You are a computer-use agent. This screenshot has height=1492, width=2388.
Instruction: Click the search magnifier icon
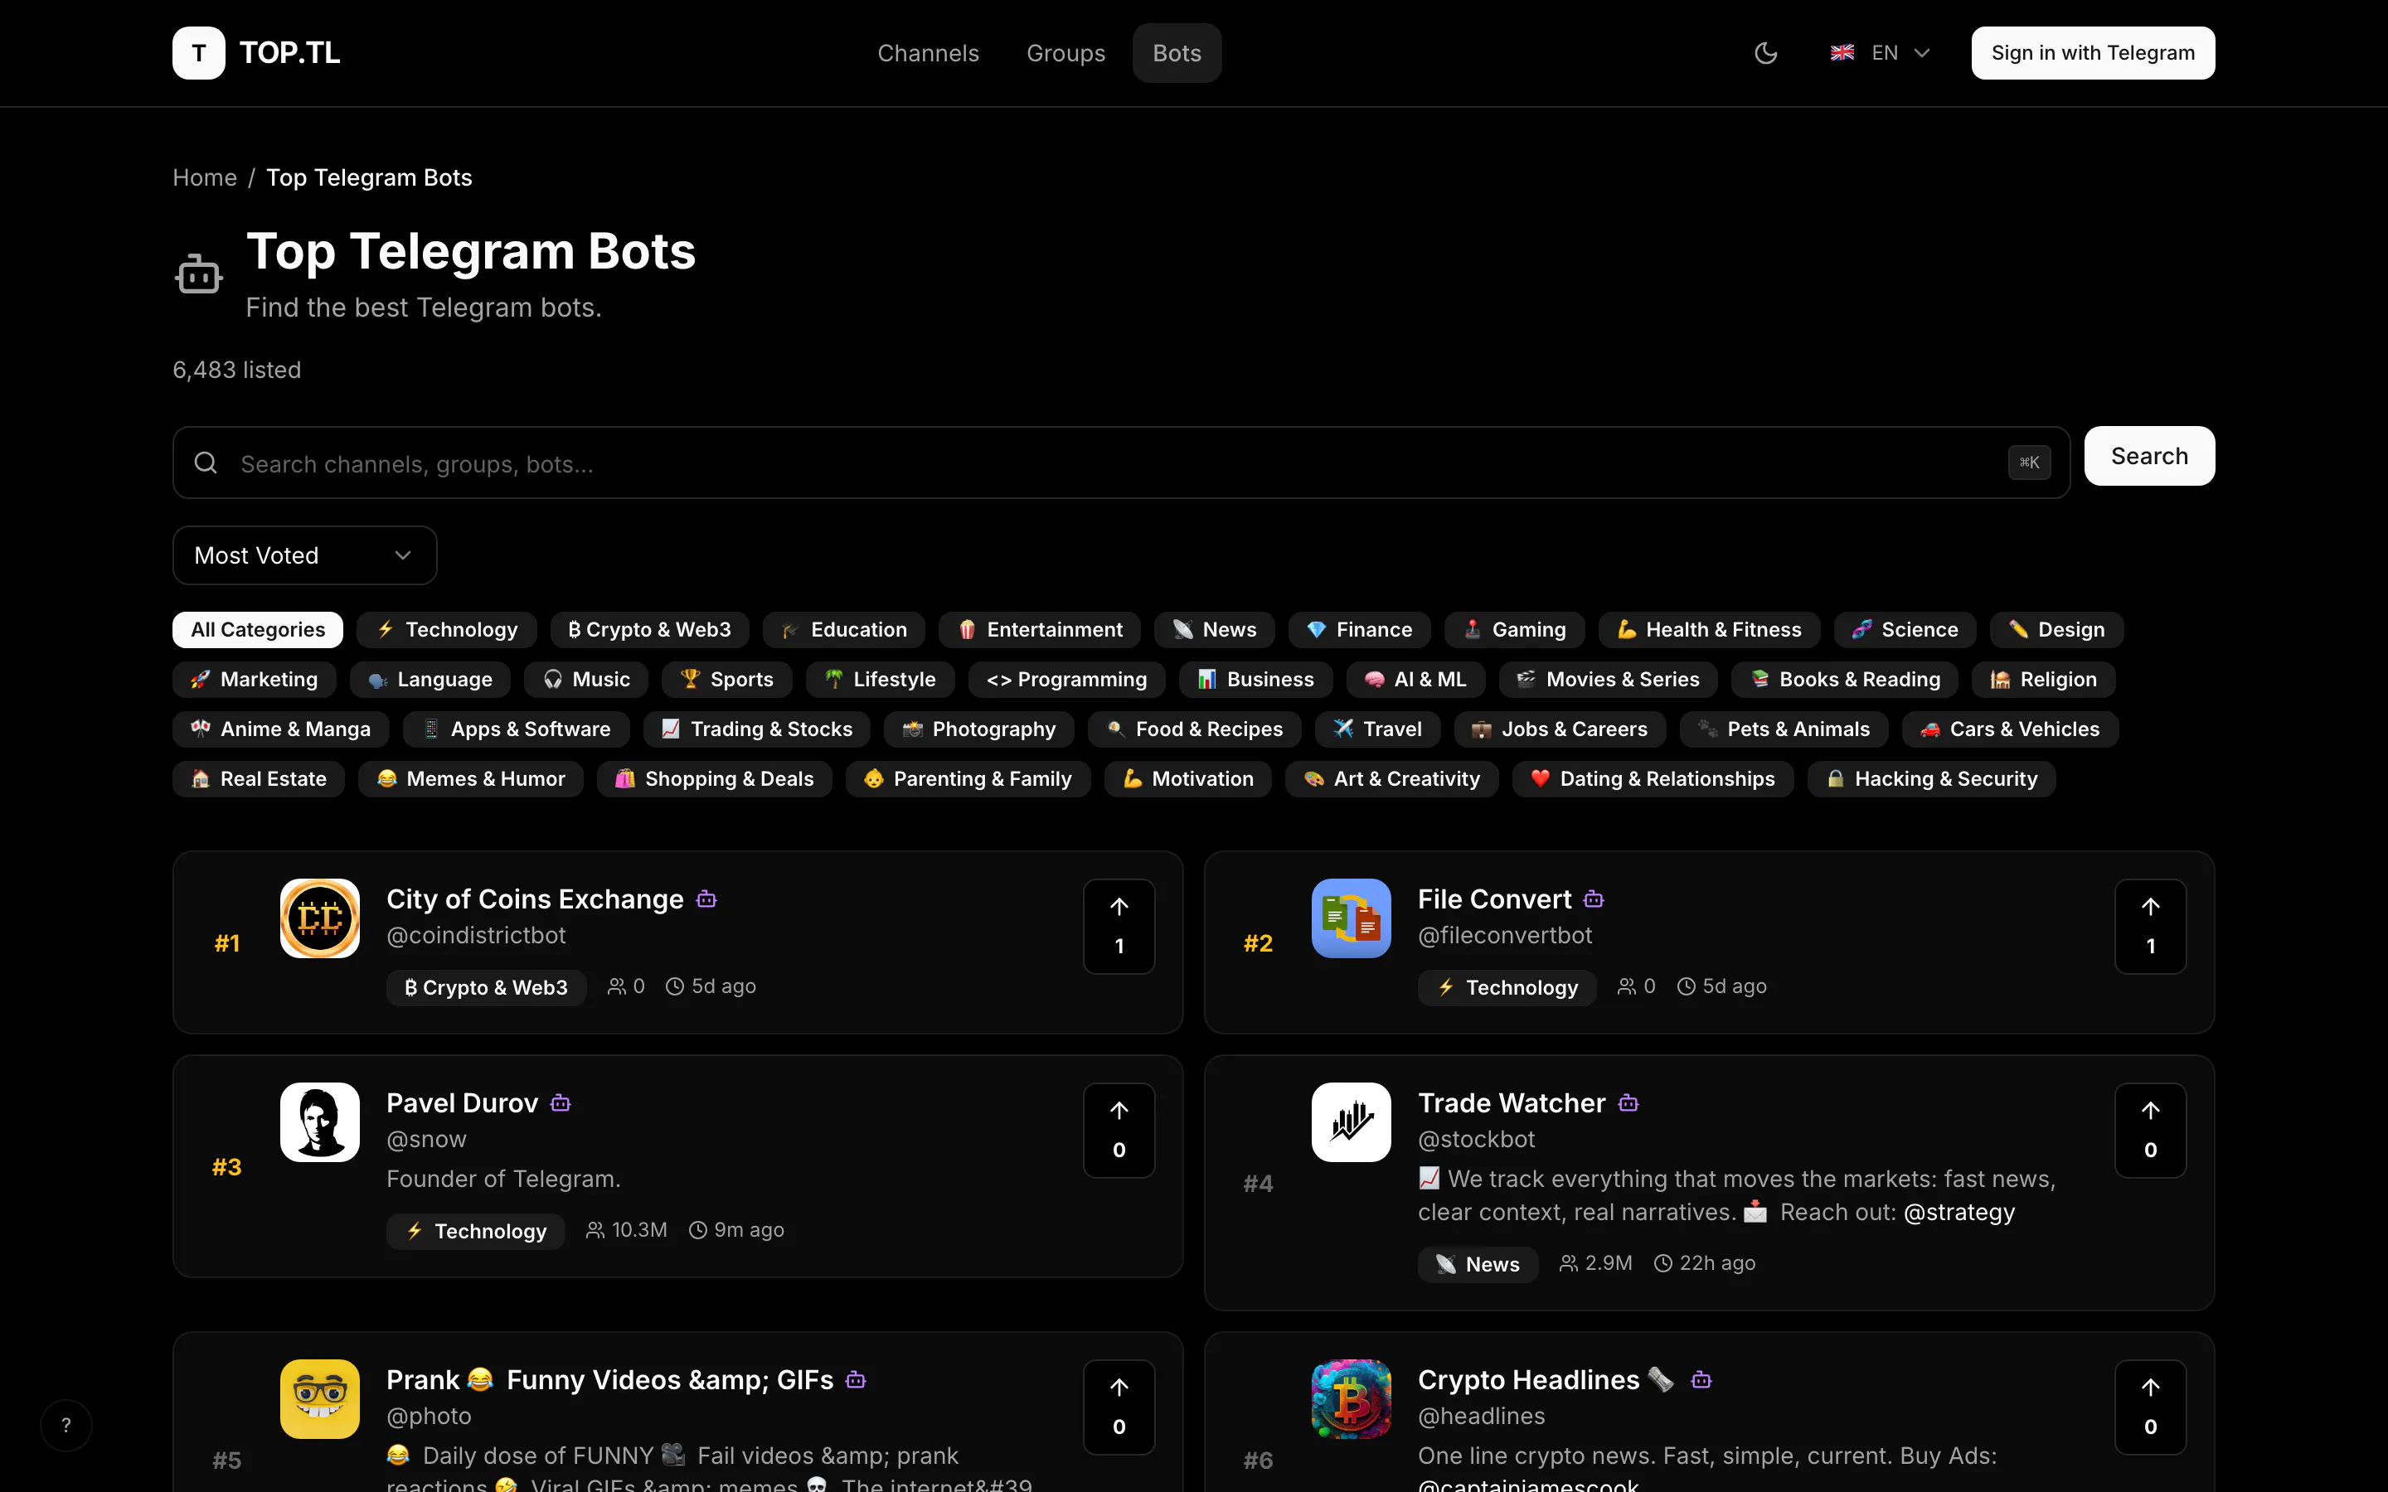[206, 462]
